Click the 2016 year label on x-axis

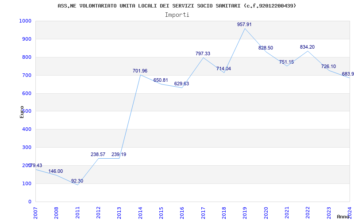tap(182, 213)
